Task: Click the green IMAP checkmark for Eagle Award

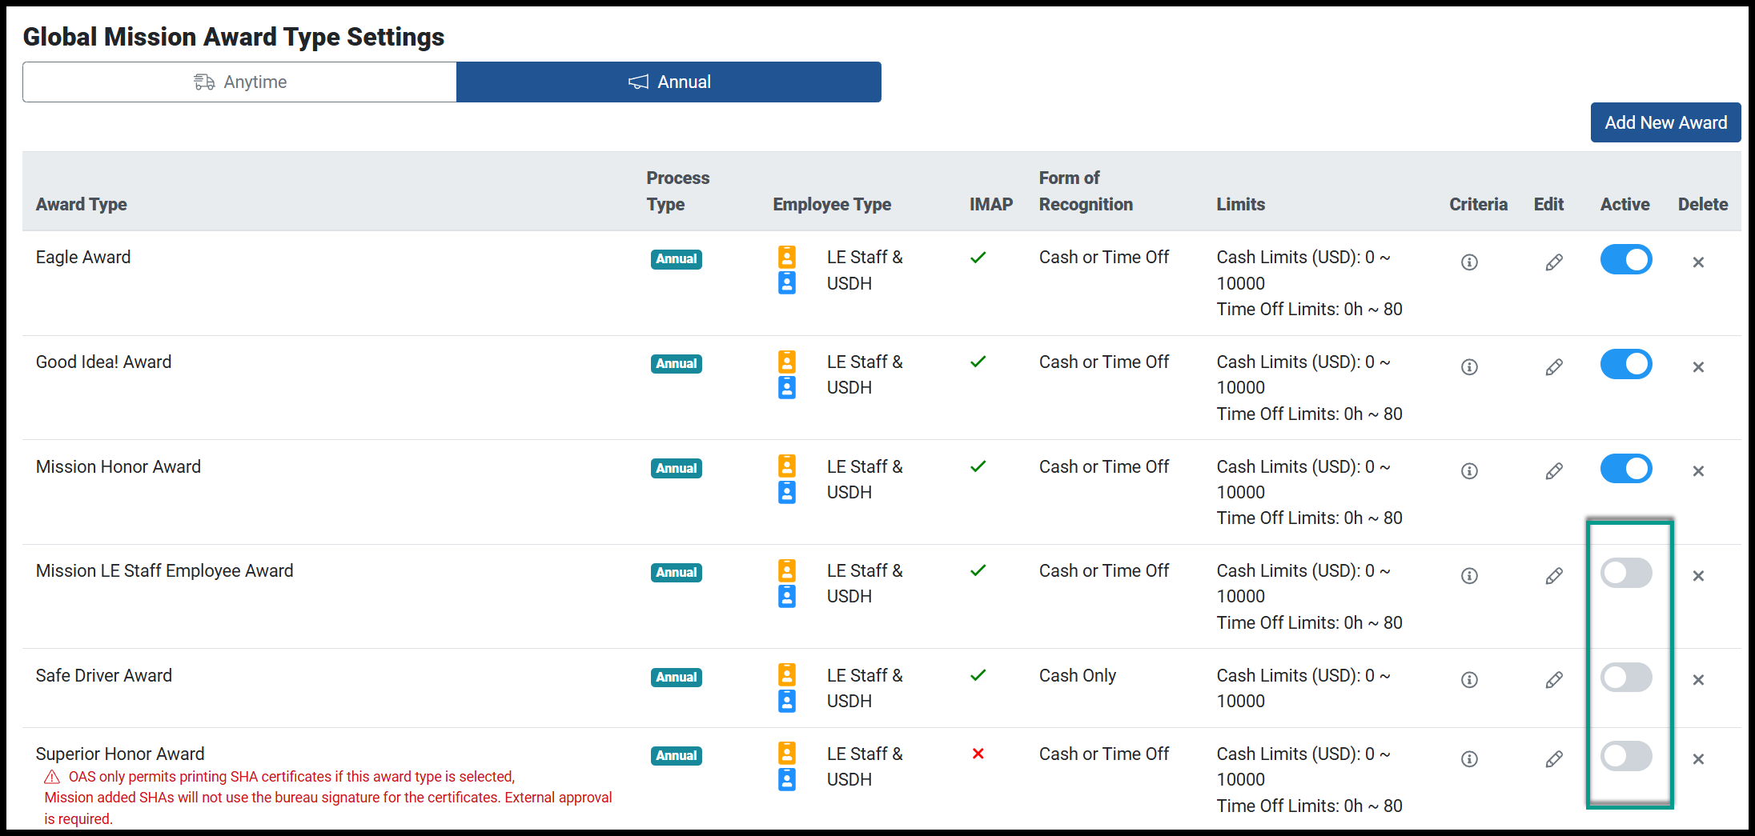Action: (x=978, y=257)
